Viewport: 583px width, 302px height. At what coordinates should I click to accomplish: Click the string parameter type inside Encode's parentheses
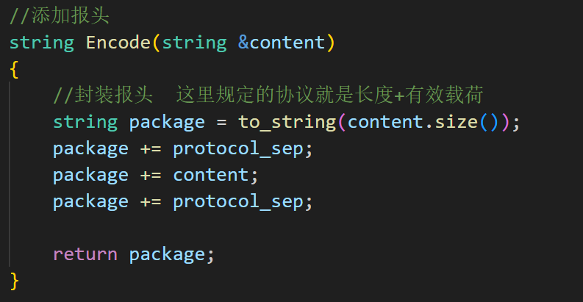tap(194, 42)
